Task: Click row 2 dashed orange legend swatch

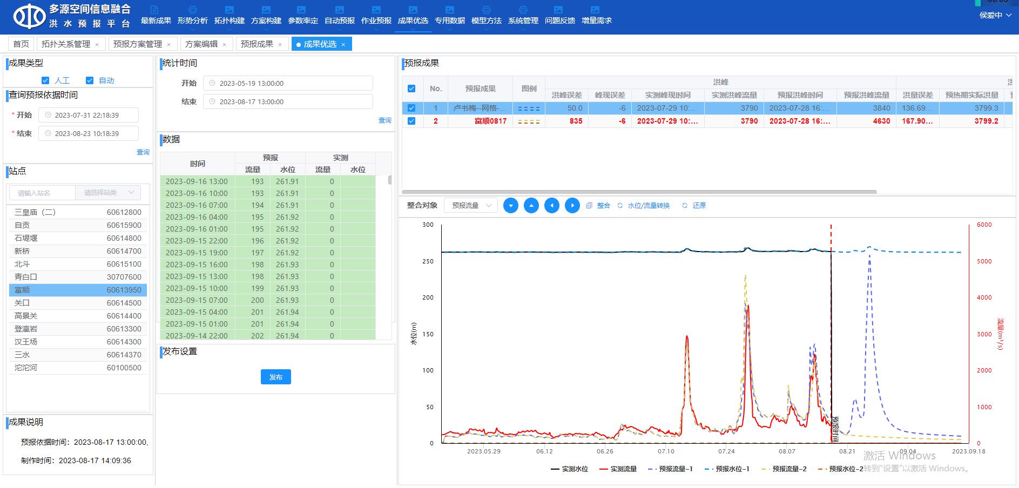Action: click(x=529, y=121)
